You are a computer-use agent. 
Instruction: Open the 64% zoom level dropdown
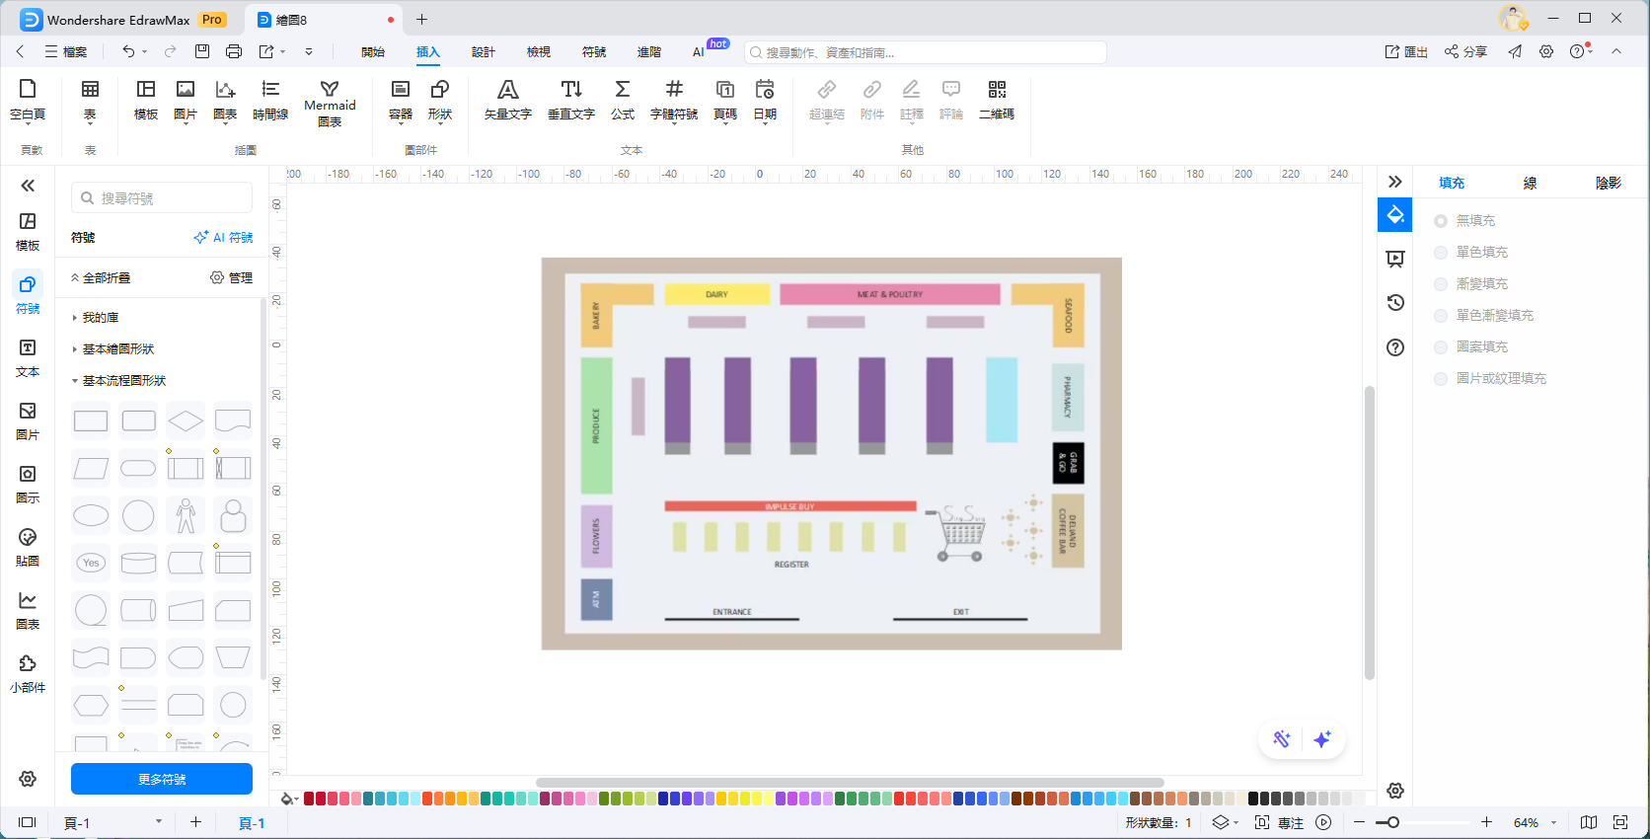tap(1553, 823)
